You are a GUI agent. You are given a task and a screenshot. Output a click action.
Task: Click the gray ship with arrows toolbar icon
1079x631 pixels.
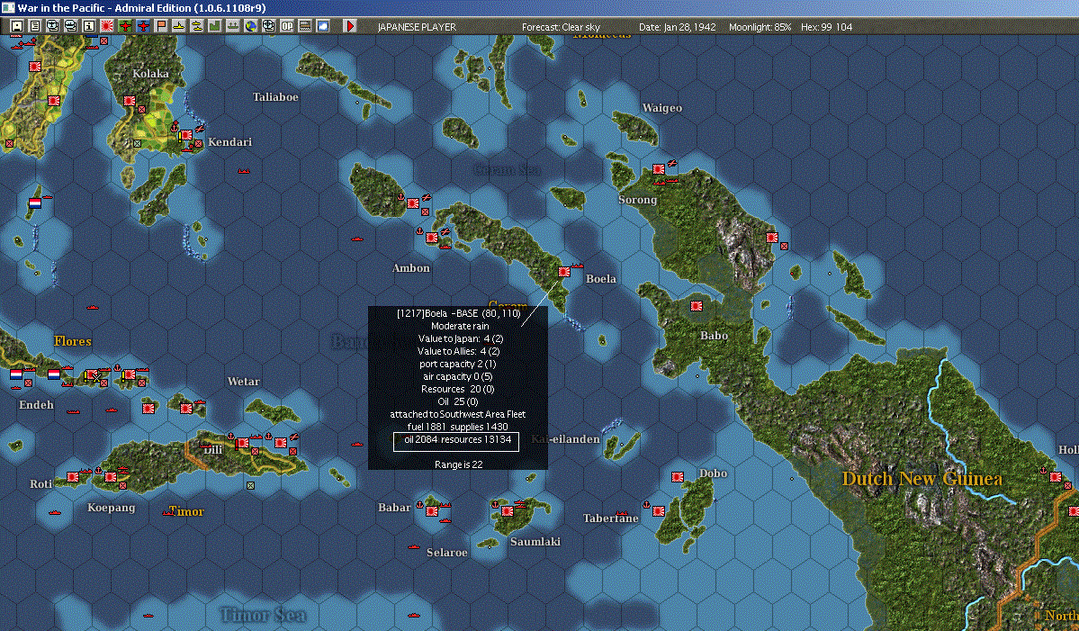232,26
